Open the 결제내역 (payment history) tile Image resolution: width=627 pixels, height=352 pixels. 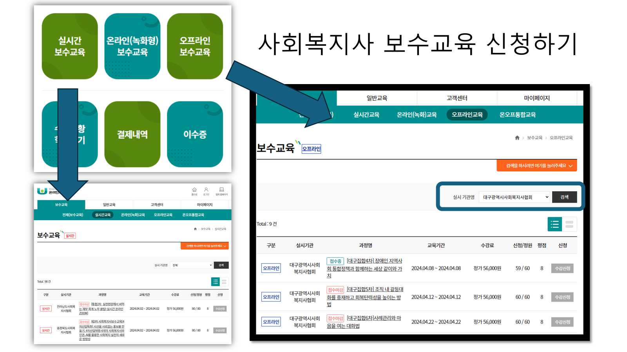click(132, 134)
